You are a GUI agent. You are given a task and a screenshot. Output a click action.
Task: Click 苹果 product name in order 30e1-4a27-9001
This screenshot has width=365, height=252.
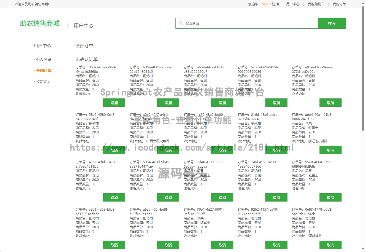(200, 218)
